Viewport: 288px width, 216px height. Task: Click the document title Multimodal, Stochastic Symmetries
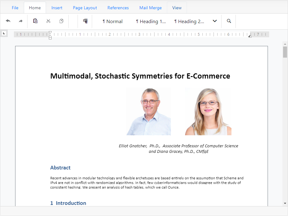click(x=140, y=76)
